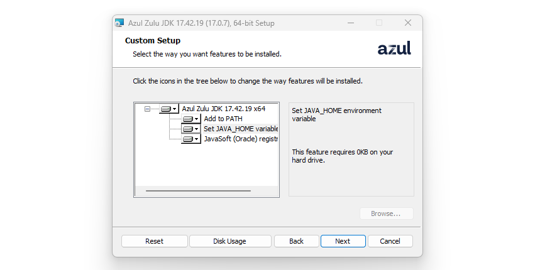This screenshot has width=535, height=270.
Task: Select the Azul Zulu JDK 17.42.19 x64 item
Action: [x=223, y=109]
